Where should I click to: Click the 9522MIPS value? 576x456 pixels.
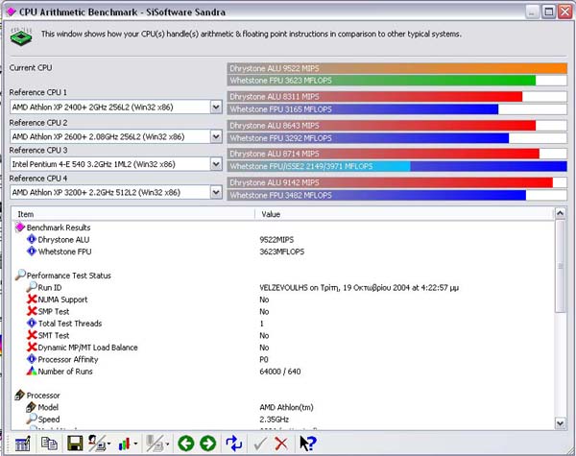tap(276, 240)
